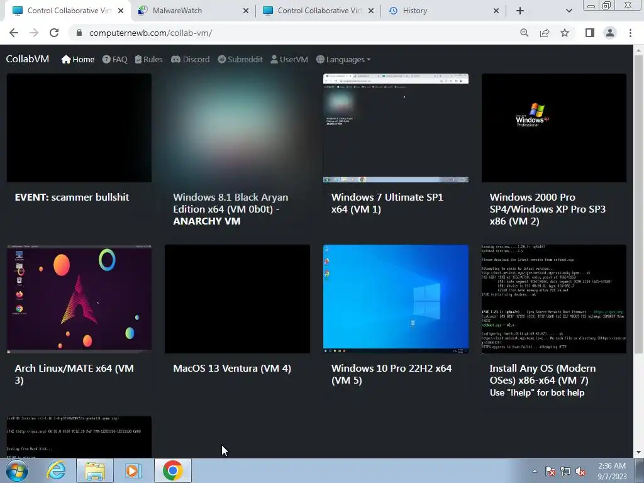Open the FAQ page
Image resolution: width=644 pixels, height=483 pixels.
pyautogui.click(x=114, y=60)
